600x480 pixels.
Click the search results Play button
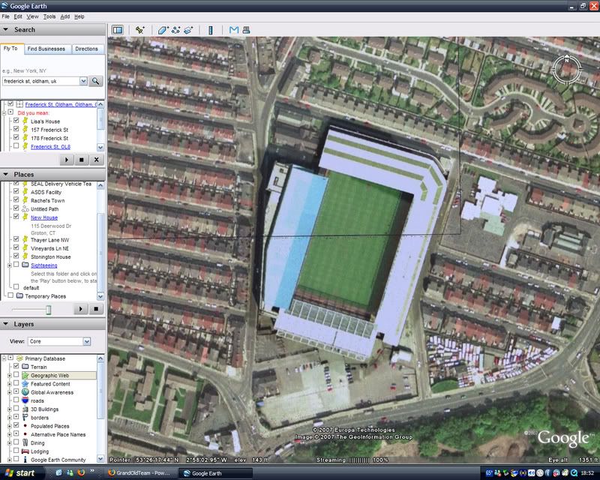[x=67, y=160]
